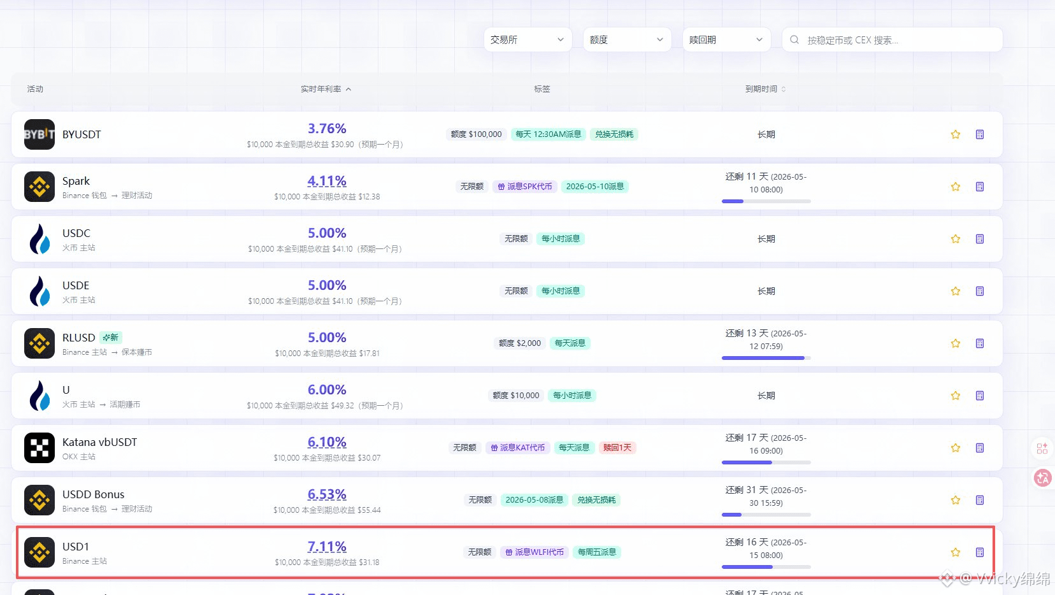Click the 额度 $100,000 tag

[x=477, y=134]
